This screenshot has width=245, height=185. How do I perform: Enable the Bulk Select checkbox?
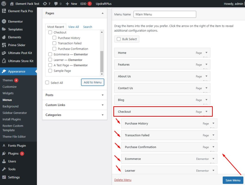[118, 39]
